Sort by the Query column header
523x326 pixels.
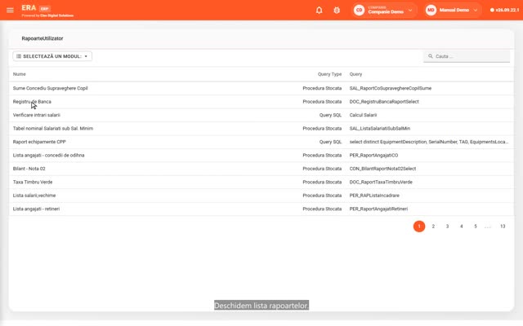click(355, 74)
